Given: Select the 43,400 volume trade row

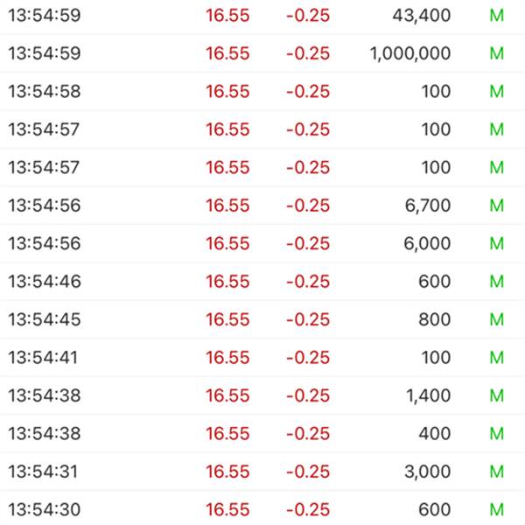Looking at the screenshot, I should pos(262,16).
